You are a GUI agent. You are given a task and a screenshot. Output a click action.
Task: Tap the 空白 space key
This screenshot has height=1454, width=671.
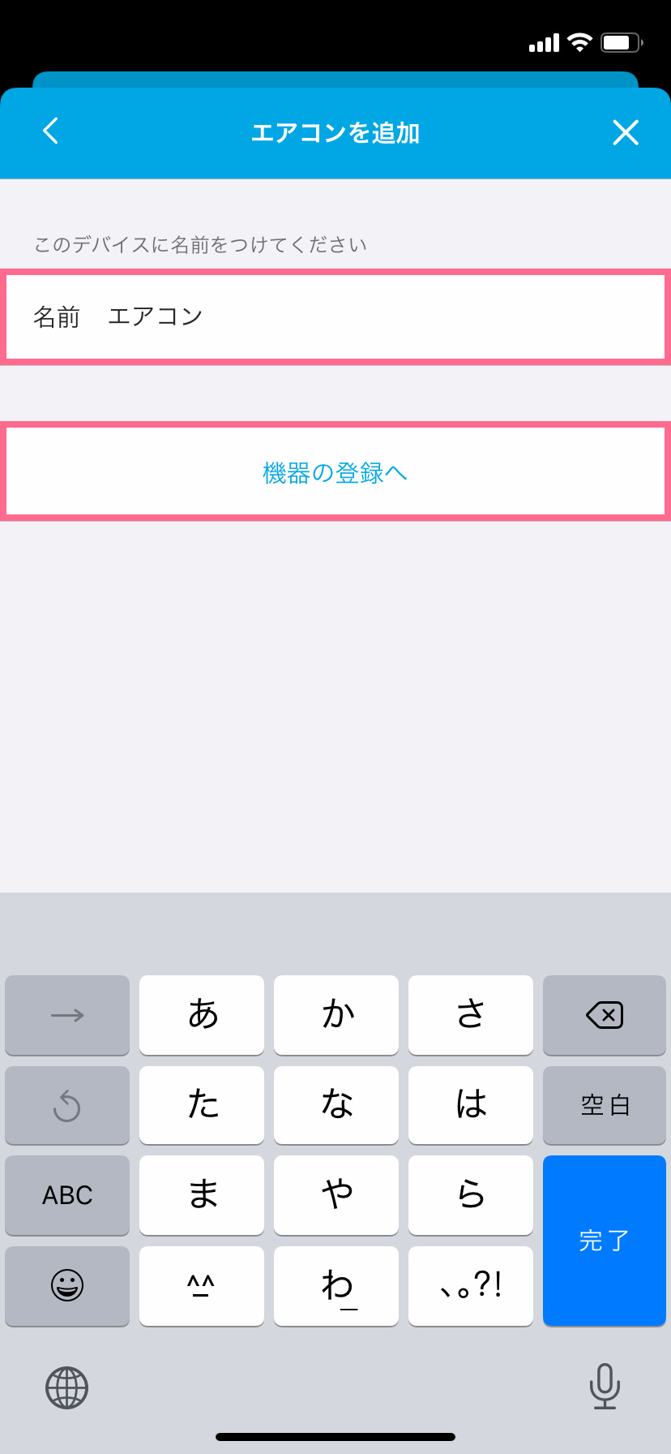pyautogui.click(x=605, y=1105)
